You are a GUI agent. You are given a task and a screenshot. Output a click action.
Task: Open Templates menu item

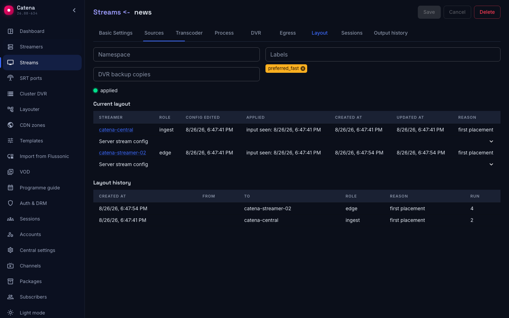pos(42,141)
